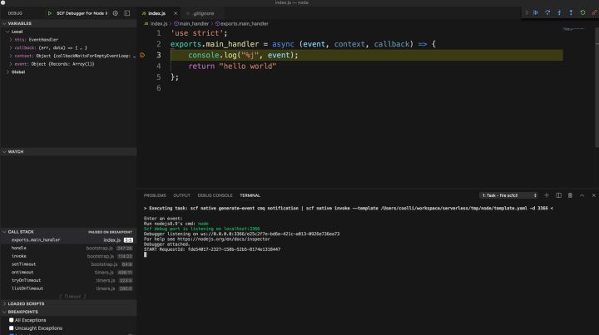This screenshot has width=599, height=335.
Task: Close the bottom panel
Action: (594, 195)
